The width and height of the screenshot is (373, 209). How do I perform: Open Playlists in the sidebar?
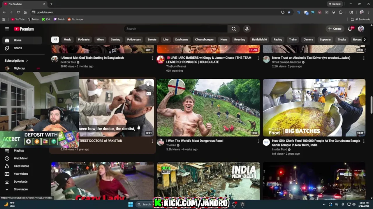[22, 150]
